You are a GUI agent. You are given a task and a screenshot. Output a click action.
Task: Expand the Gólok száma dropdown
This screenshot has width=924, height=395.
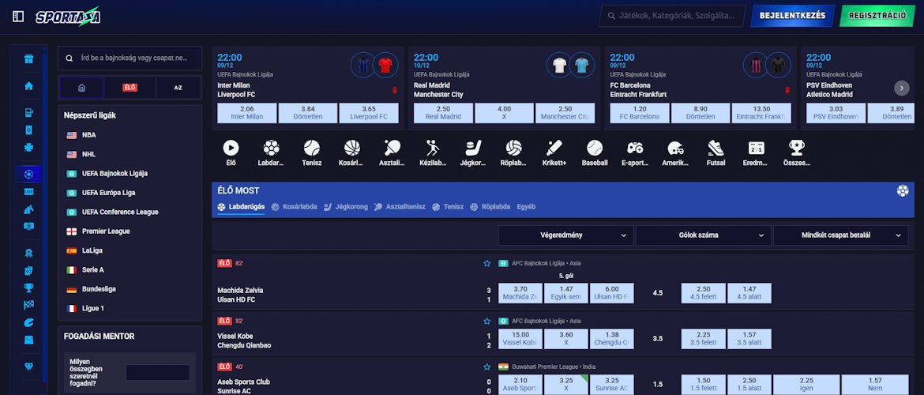pyautogui.click(x=703, y=235)
